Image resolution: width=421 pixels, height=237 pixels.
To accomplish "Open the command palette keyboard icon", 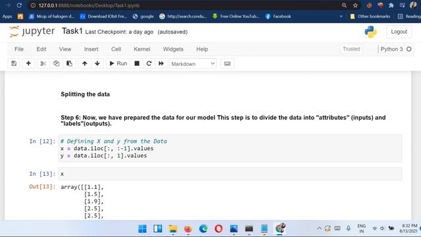I will [228, 64].
